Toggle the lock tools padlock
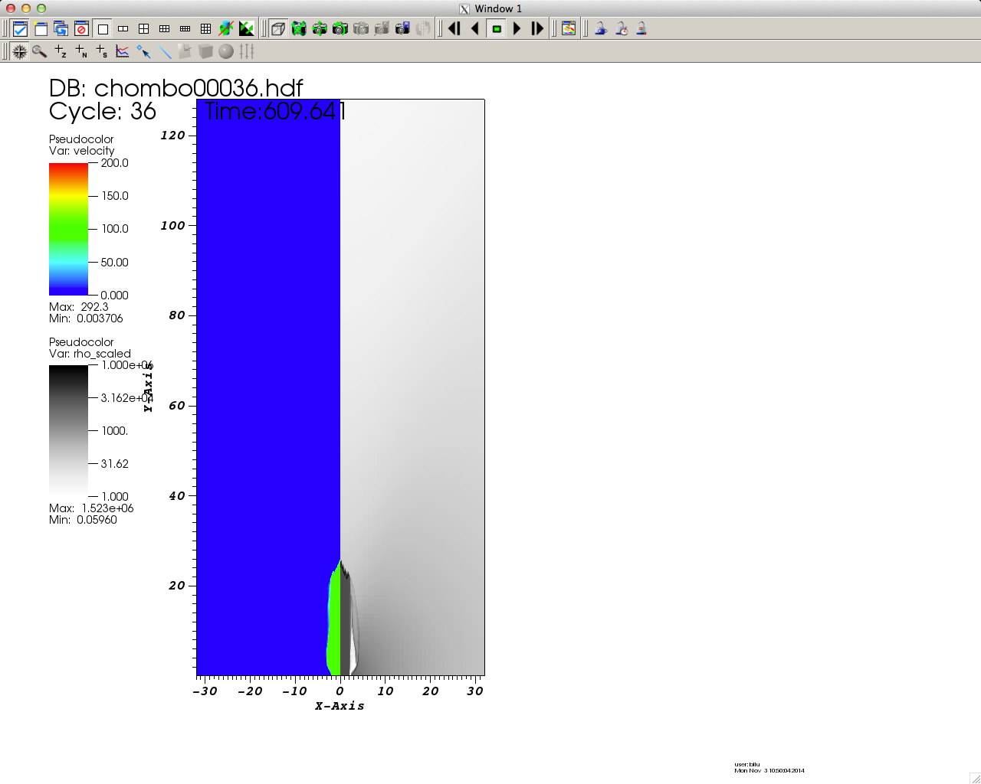This screenshot has height=784, width=981. tap(642, 29)
